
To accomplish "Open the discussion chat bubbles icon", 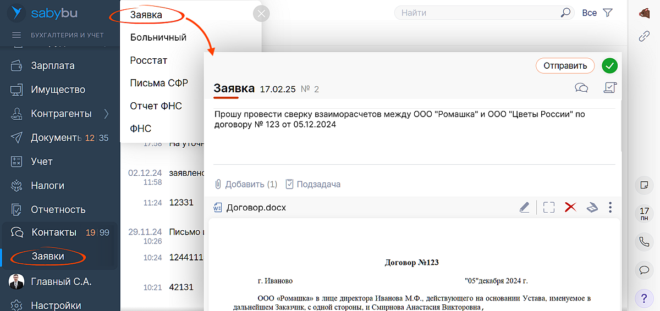I will (x=581, y=87).
